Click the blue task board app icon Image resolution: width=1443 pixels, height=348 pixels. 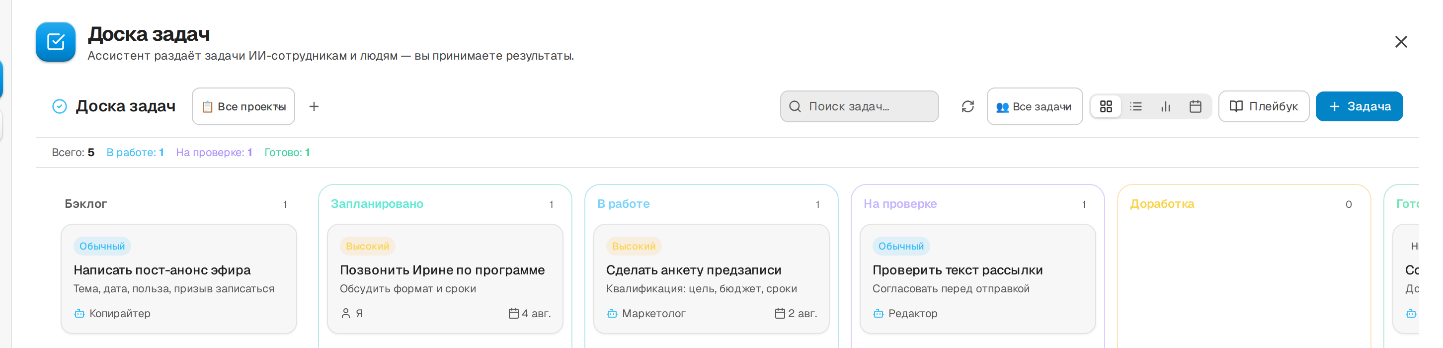click(56, 41)
